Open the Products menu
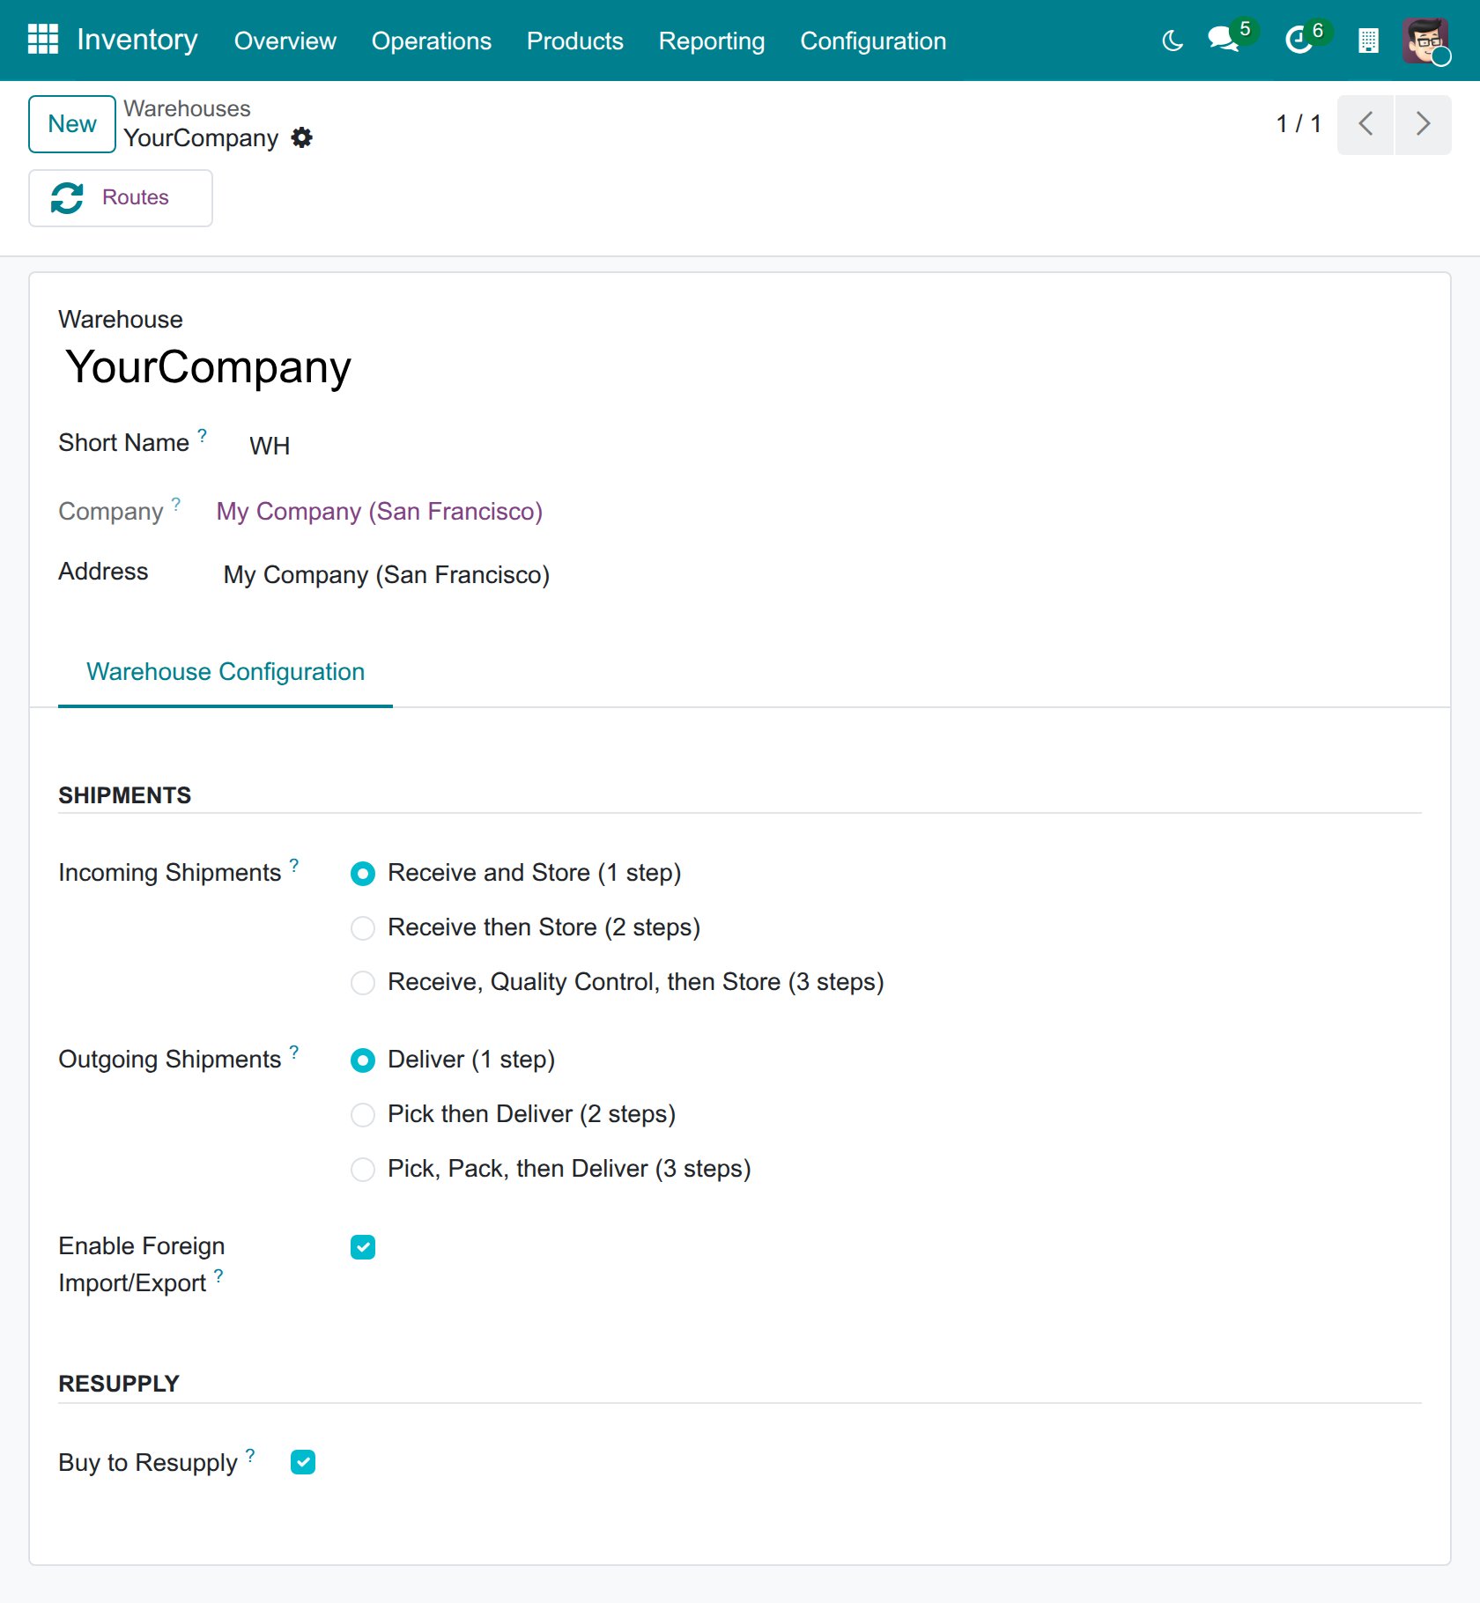 pyautogui.click(x=575, y=41)
